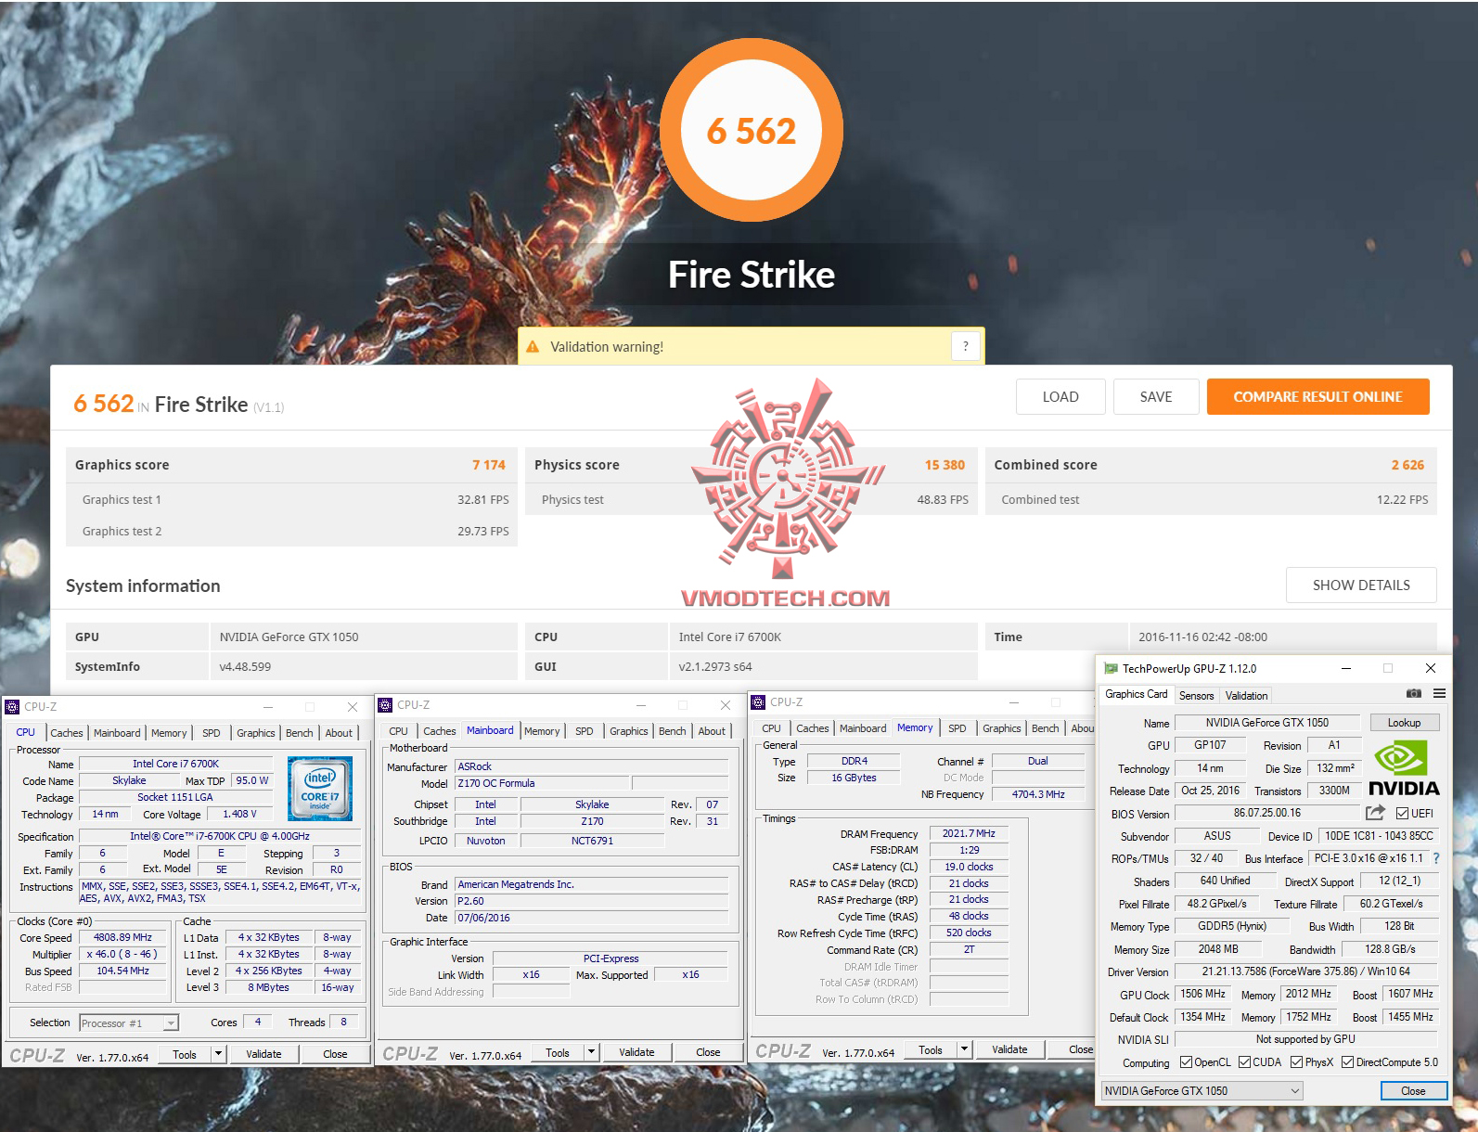Viewport: 1478px width, 1132px height.
Task: Select the Graphics tab in the CPU-Z Memory window
Action: tap(1002, 728)
